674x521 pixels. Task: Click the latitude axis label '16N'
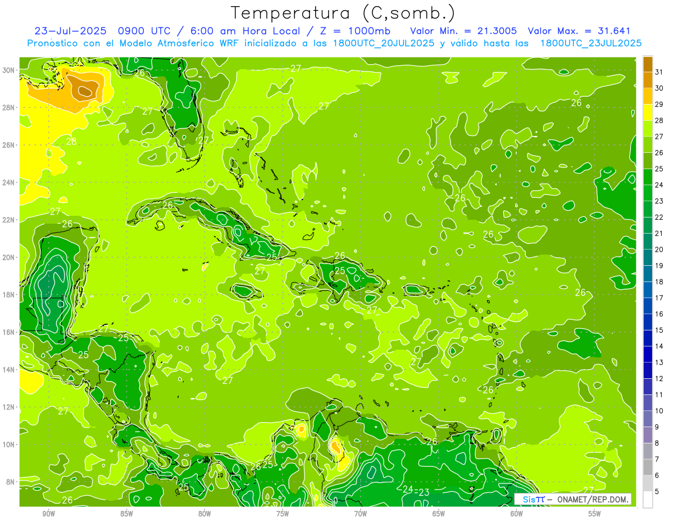pos(9,332)
